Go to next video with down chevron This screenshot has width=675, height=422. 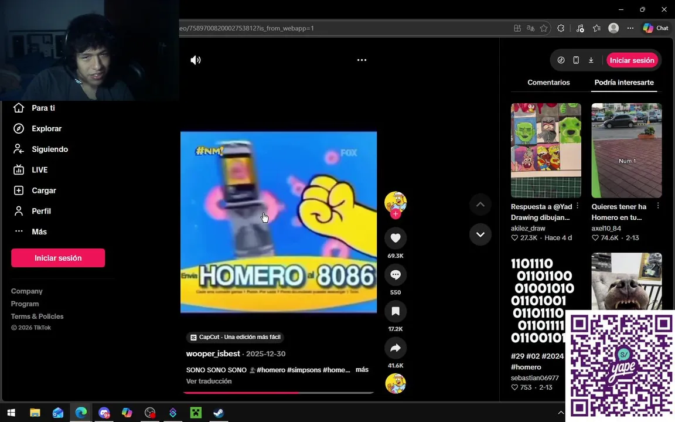pos(480,234)
